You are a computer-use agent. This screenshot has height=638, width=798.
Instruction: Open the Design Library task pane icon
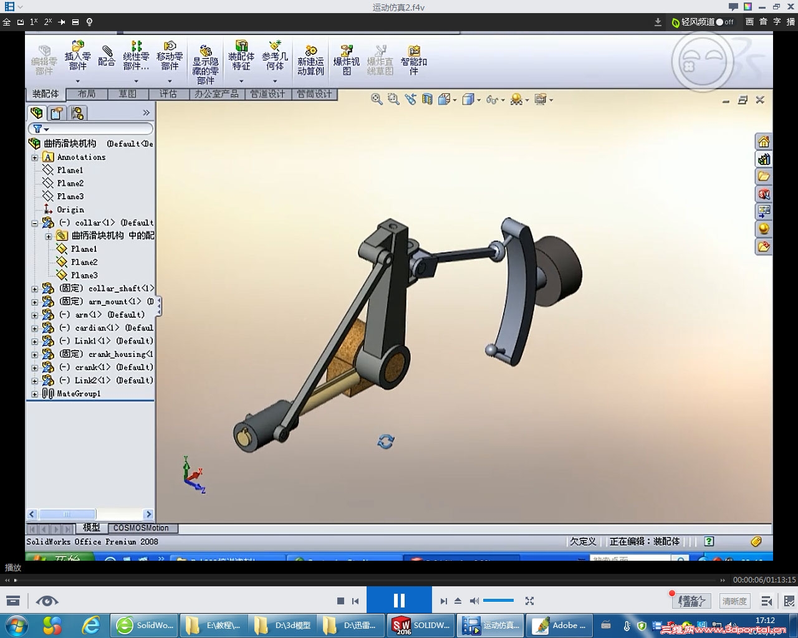pos(764,159)
